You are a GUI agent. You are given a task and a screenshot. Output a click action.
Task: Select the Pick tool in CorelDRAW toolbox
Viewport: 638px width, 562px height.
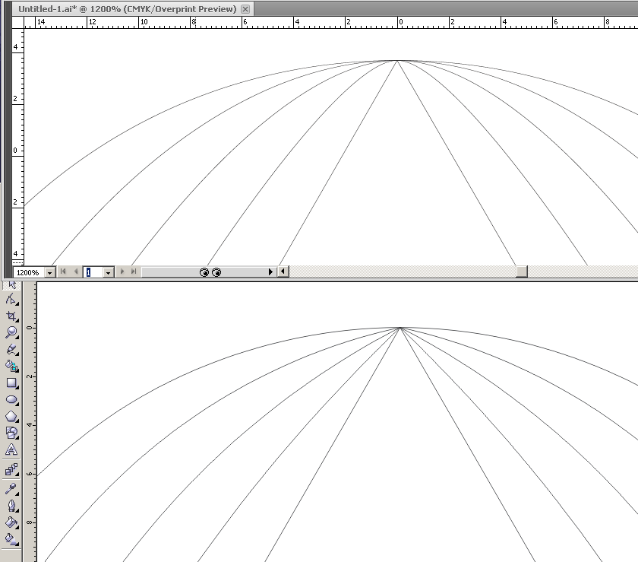click(x=12, y=284)
